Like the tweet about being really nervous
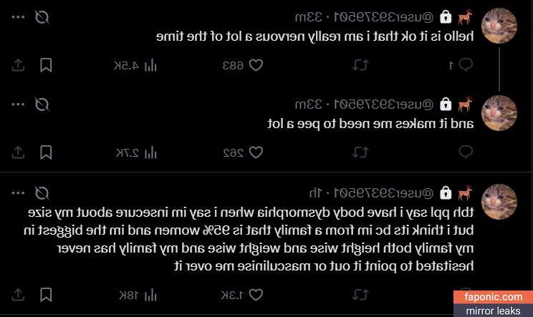The width and height of the screenshot is (533, 317). pos(254,65)
